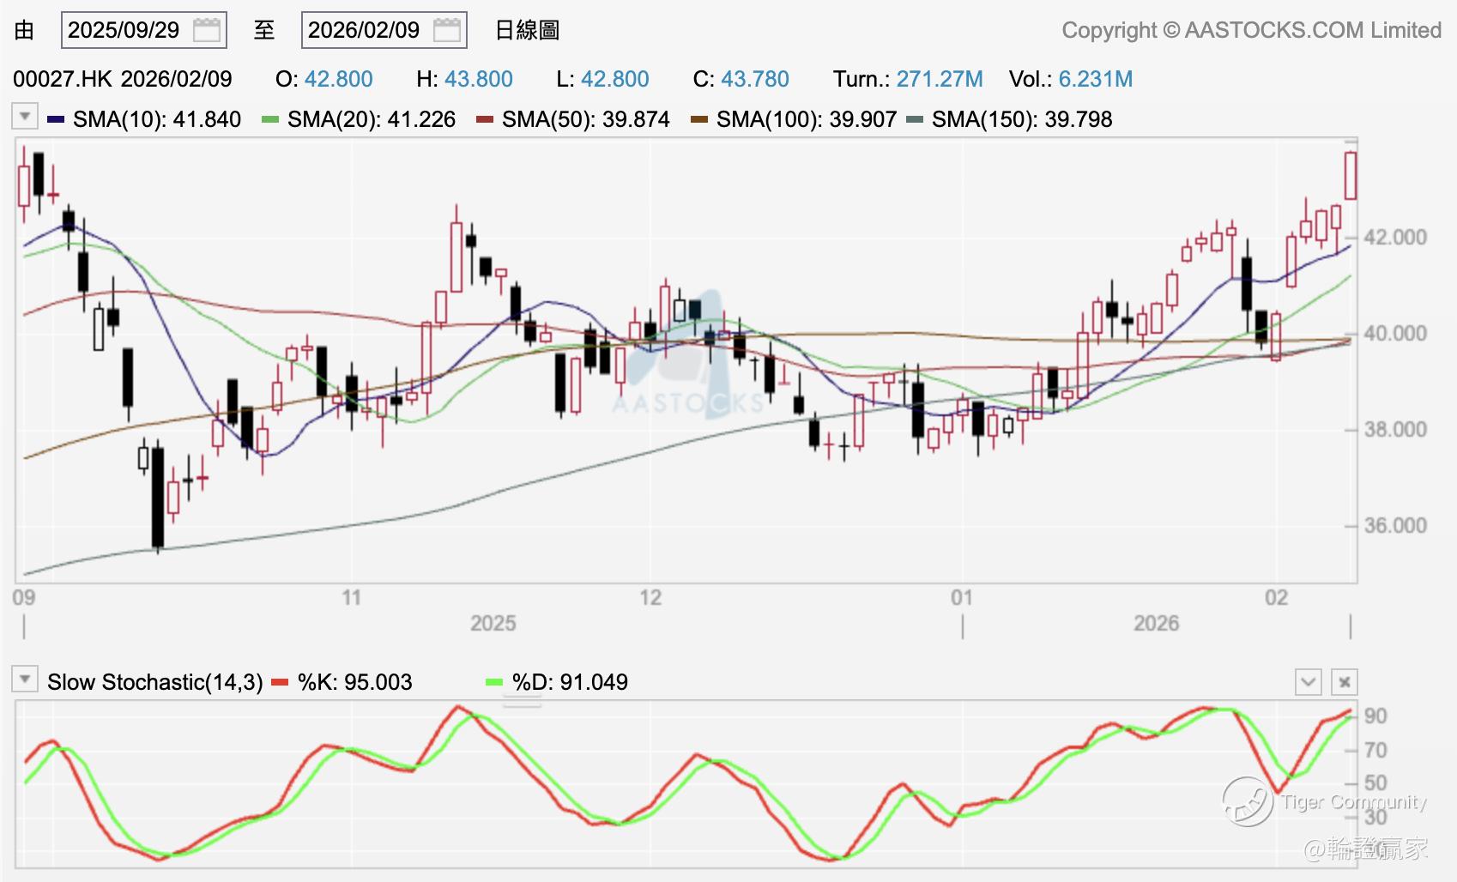This screenshot has width=1457, height=882.
Task: Select the 日線圖 daily chart label
Action: (x=527, y=31)
